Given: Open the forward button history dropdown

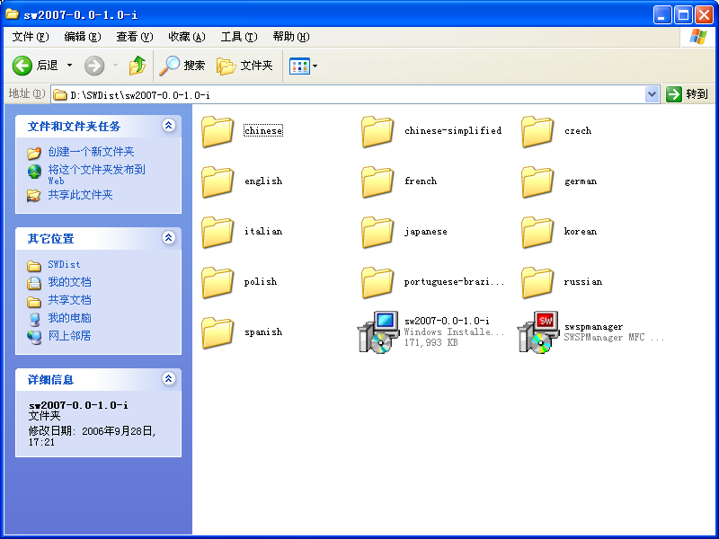Looking at the screenshot, I should [x=116, y=66].
